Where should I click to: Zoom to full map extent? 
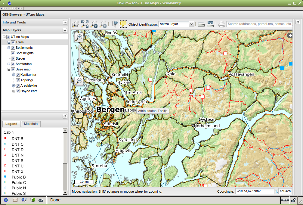coord(85,24)
